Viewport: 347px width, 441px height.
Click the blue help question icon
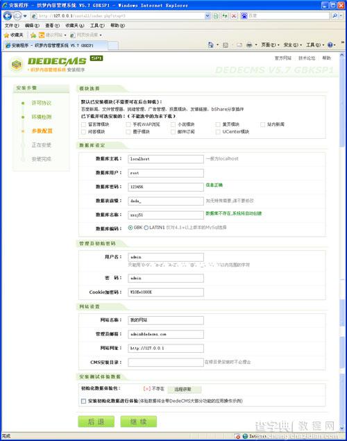(x=330, y=44)
